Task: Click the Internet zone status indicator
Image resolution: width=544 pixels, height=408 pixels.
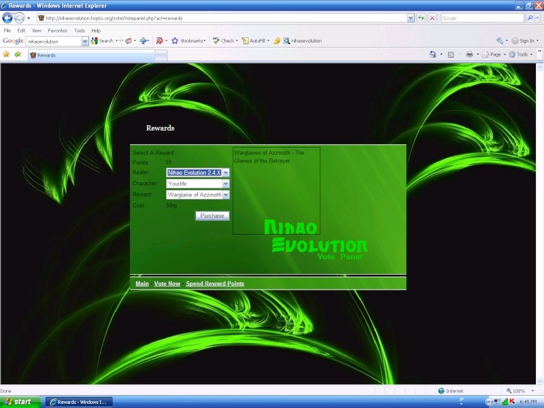Action: (451, 391)
